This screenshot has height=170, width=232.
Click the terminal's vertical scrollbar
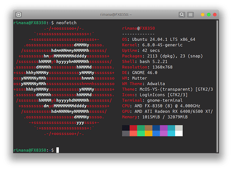(217, 87)
